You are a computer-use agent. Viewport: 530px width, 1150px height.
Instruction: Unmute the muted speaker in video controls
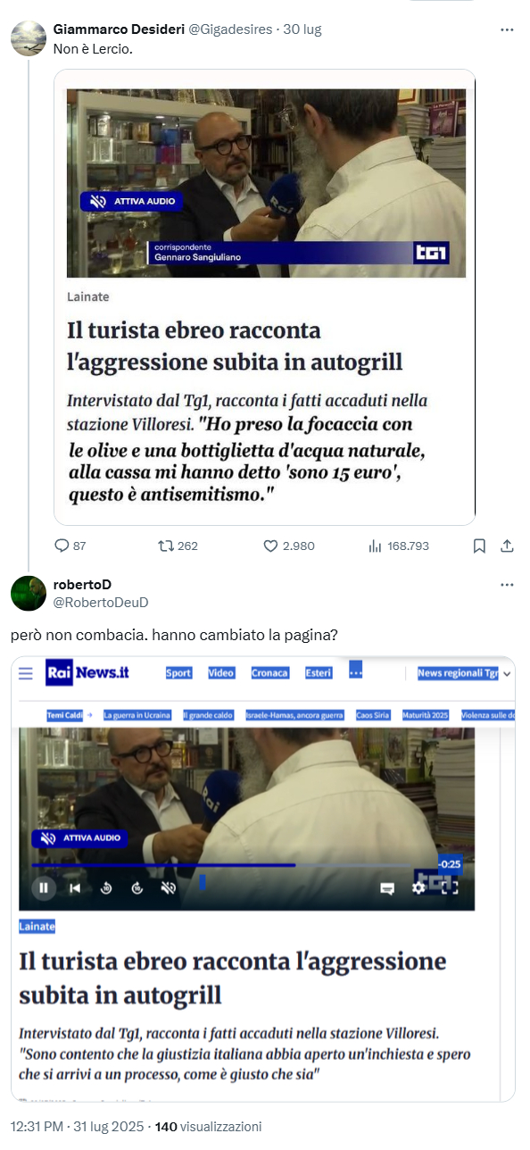click(169, 887)
